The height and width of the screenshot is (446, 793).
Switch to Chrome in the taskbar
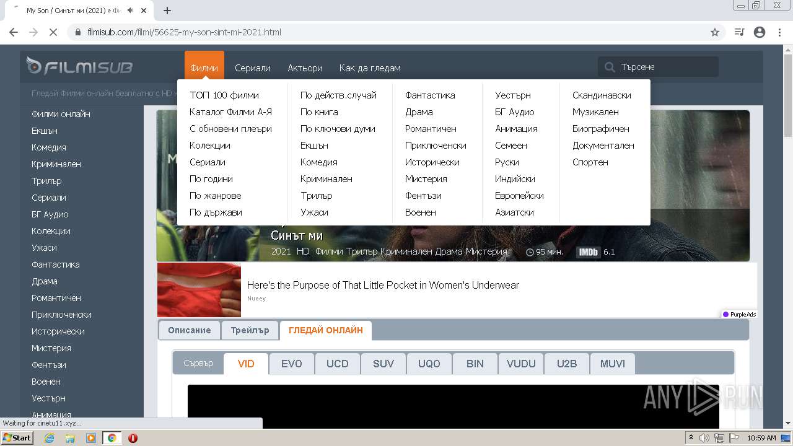112,438
